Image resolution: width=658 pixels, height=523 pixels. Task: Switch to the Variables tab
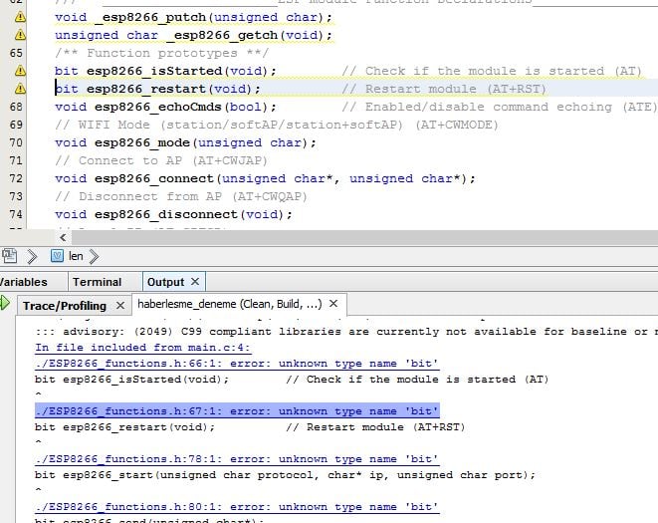24,282
